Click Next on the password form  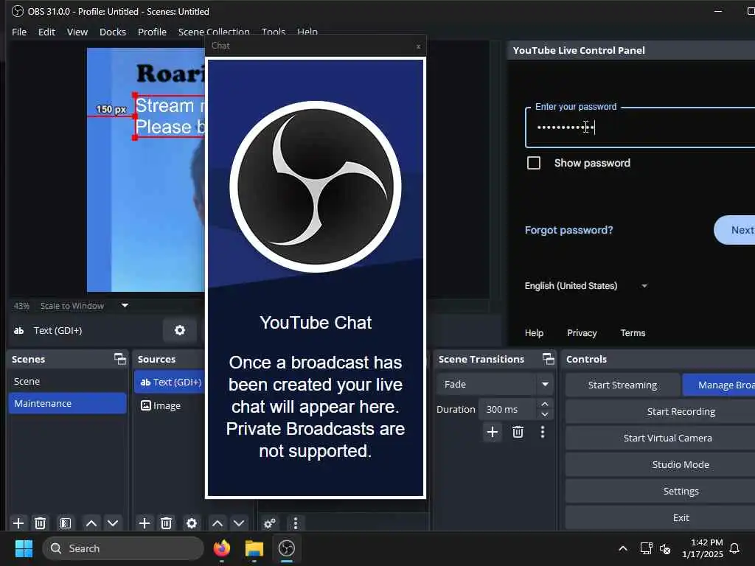point(735,230)
